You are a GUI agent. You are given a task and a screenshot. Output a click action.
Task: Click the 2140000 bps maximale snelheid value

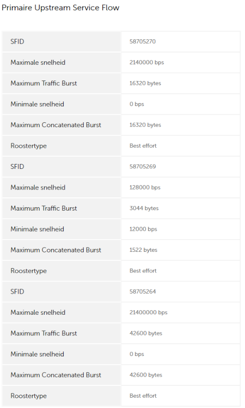coord(147,62)
